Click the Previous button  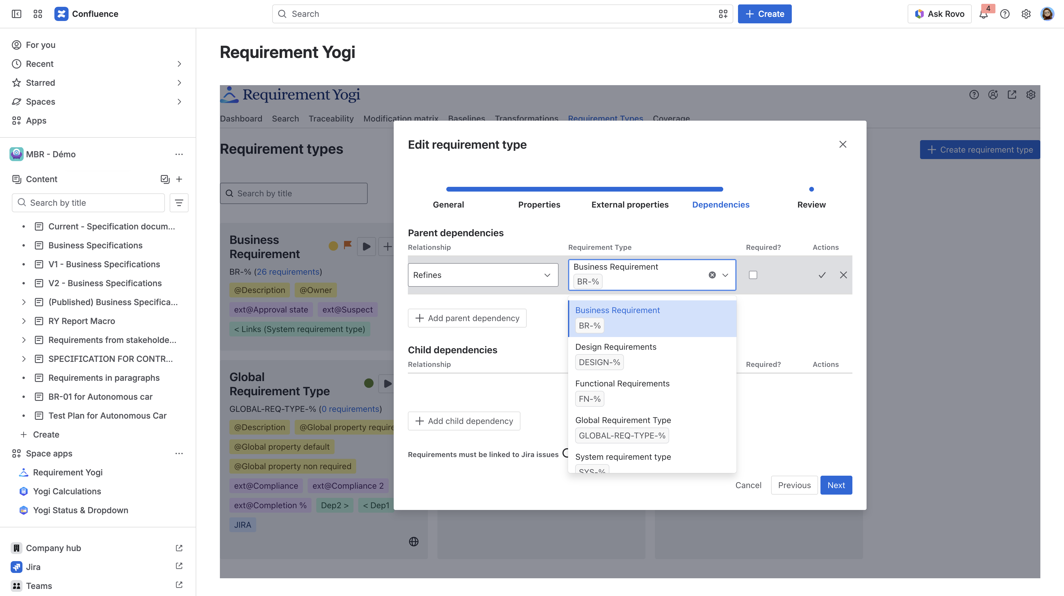tap(794, 485)
